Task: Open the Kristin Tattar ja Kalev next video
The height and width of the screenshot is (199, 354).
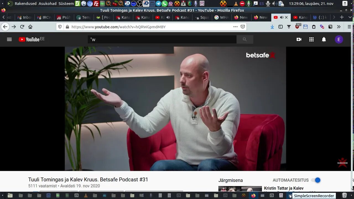Action: [x=284, y=188]
